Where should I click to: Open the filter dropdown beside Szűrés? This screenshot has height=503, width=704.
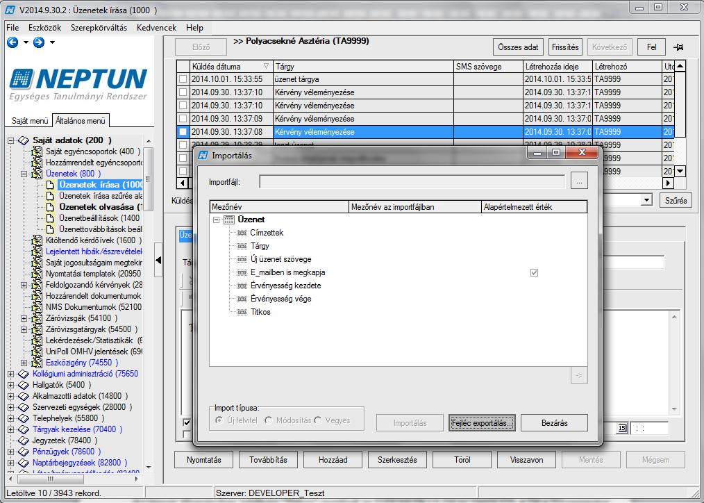click(646, 200)
